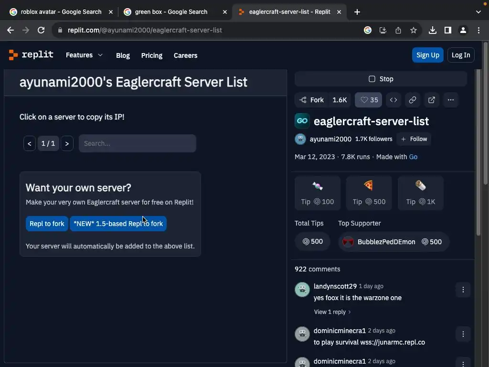This screenshot has width=489, height=367.
Task: Toggle the browser side panel
Action: pos(448,30)
